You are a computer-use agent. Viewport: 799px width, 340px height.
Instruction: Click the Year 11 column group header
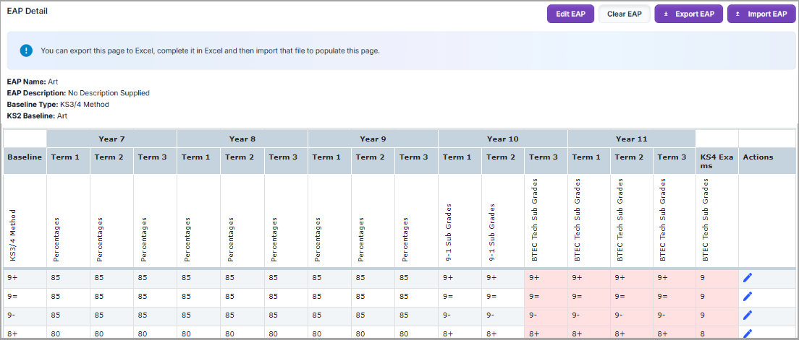click(631, 139)
